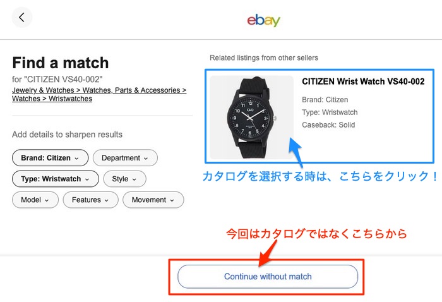
Task: Expand the Model filter dropdown
Action: (35, 200)
